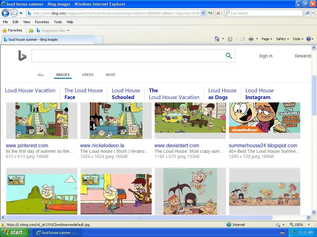
Task: Add page to Favorites bar icon
Action: coord(31,31)
